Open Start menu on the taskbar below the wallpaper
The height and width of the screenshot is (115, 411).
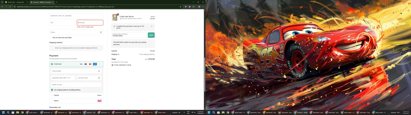(209, 112)
